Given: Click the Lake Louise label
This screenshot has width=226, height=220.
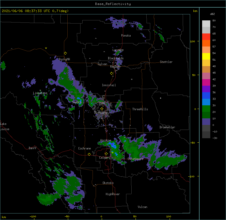Looking at the screenshot, I should pos(5,126).
